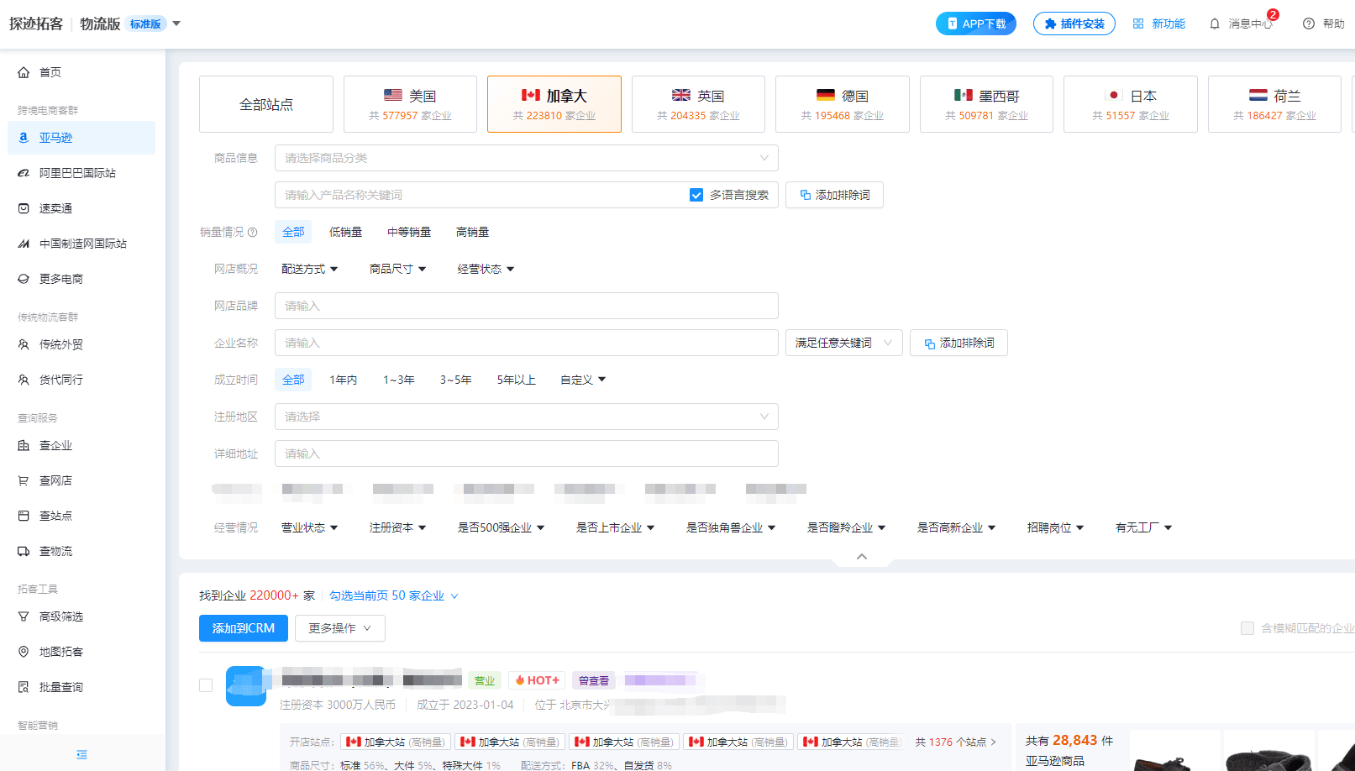Open the 首页 home icon in sidebar
1355x771 pixels.
tap(24, 72)
